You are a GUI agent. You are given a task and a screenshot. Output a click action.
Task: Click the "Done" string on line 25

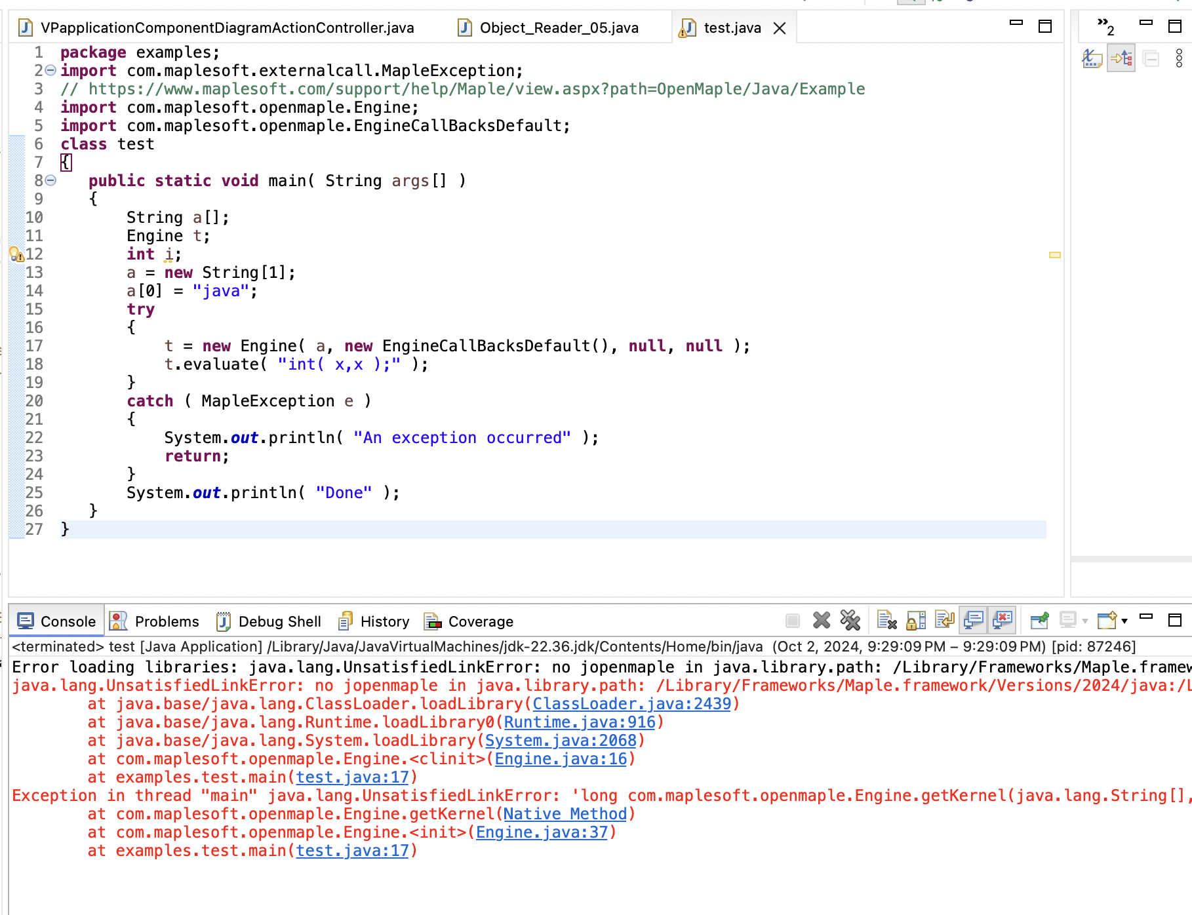coord(344,493)
